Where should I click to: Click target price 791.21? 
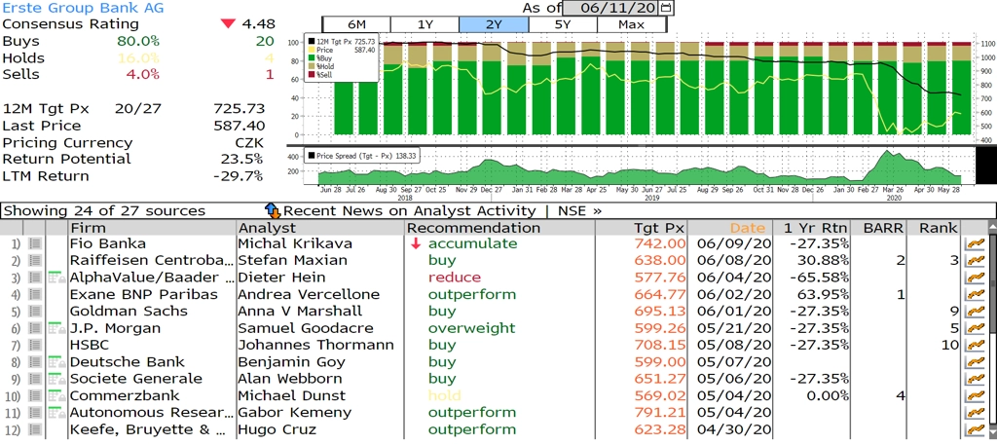click(660, 412)
